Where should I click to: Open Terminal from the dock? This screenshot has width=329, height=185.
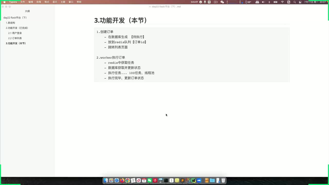(x=166, y=181)
